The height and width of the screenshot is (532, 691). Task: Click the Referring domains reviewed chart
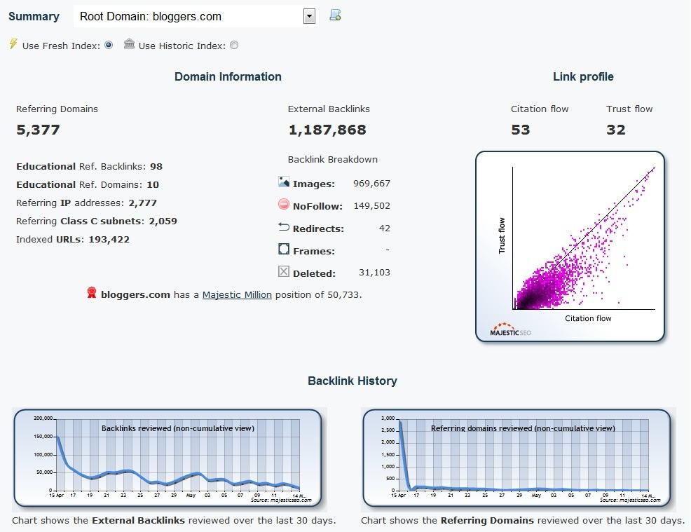coord(516,458)
